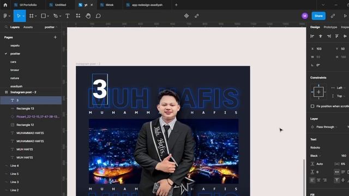
Task: Click the Create link icon in toolbar center
Action: [196, 16]
